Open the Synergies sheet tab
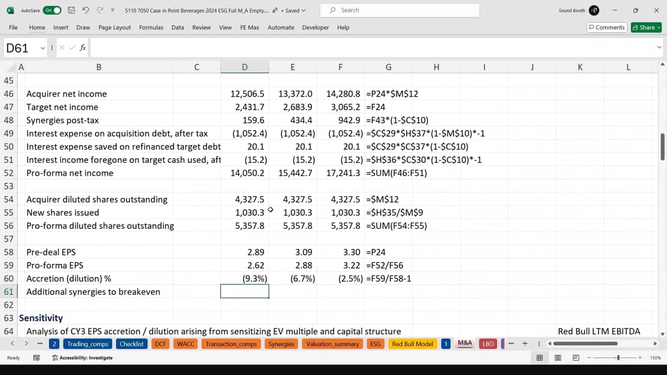Image resolution: width=667 pixels, height=375 pixels. (281, 344)
